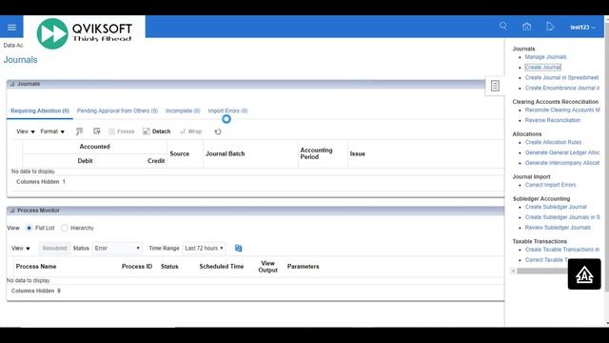Open Create Journal in Spreadsheet link

[x=561, y=78]
